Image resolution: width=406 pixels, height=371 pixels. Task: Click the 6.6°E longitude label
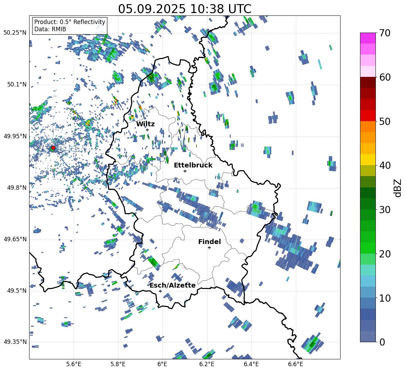[x=296, y=364]
